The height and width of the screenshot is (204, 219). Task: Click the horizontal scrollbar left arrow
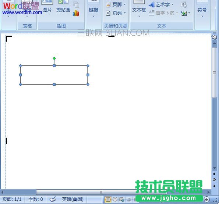point(2,192)
